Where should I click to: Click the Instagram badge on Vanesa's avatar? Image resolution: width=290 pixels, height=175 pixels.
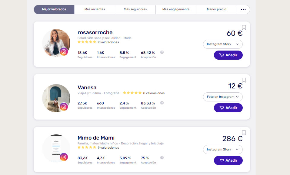coord(64,107)
